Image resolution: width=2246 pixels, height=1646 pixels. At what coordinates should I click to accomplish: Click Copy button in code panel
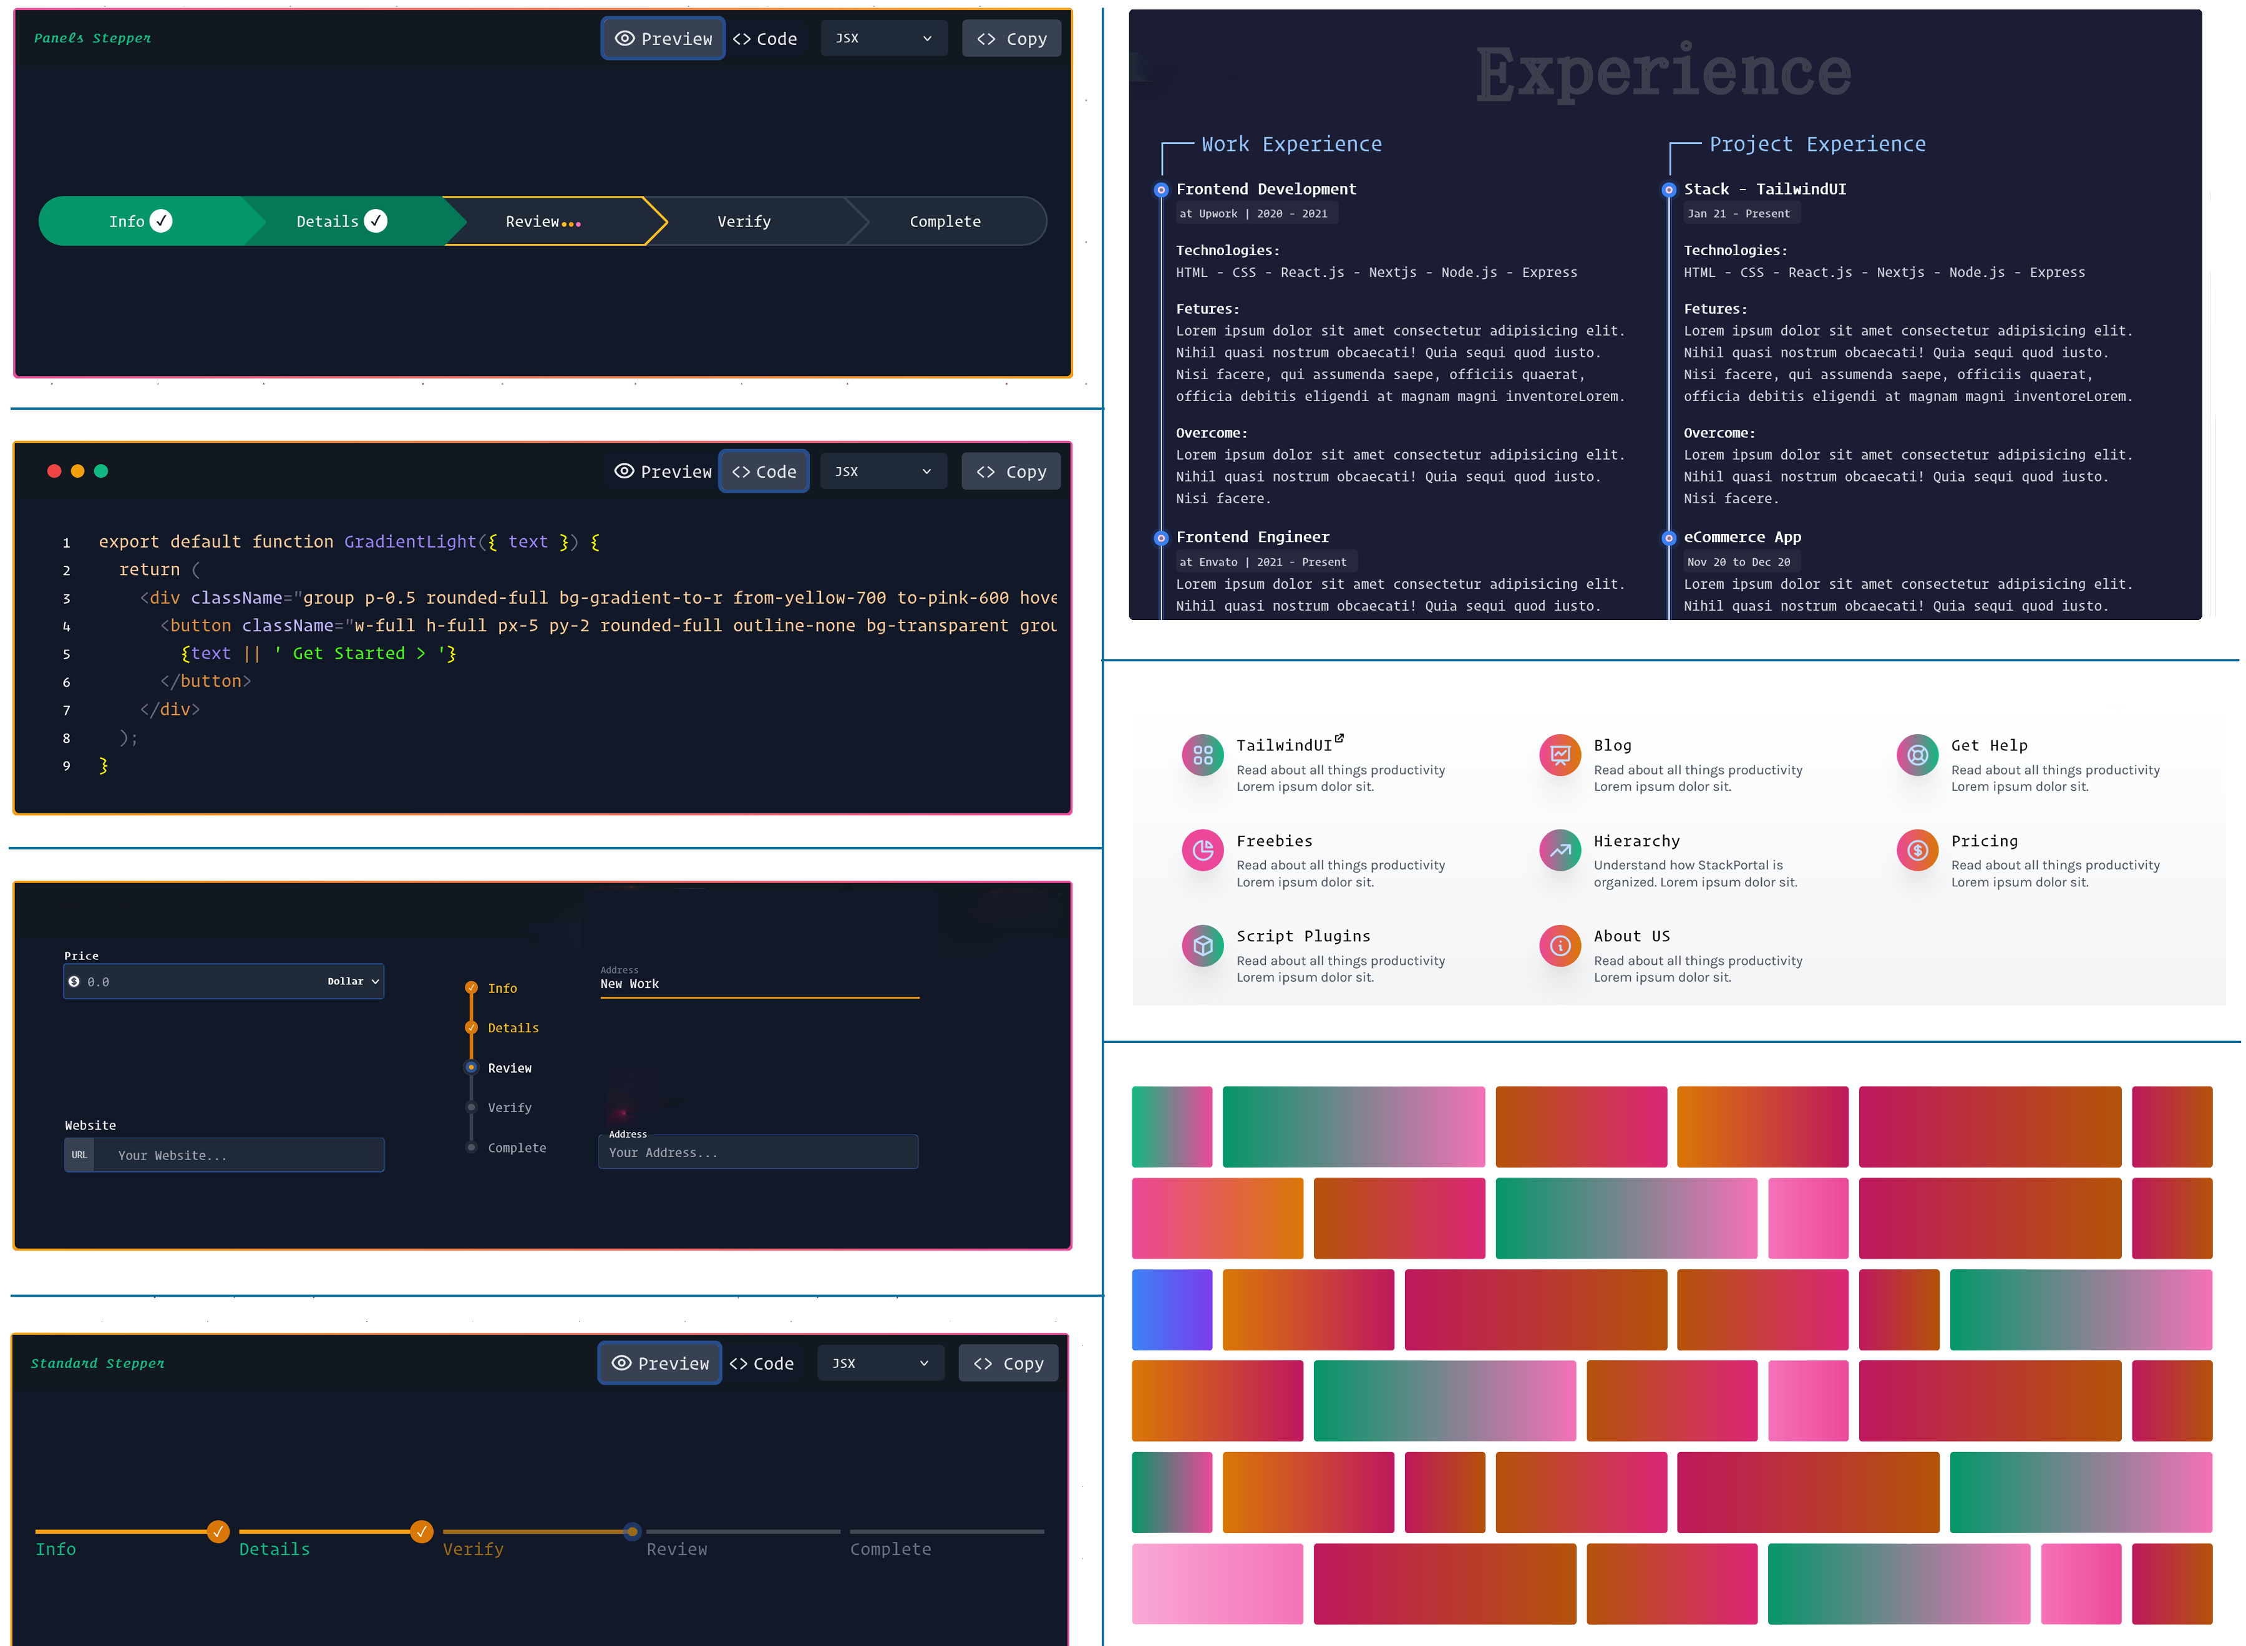[1011, 472]
